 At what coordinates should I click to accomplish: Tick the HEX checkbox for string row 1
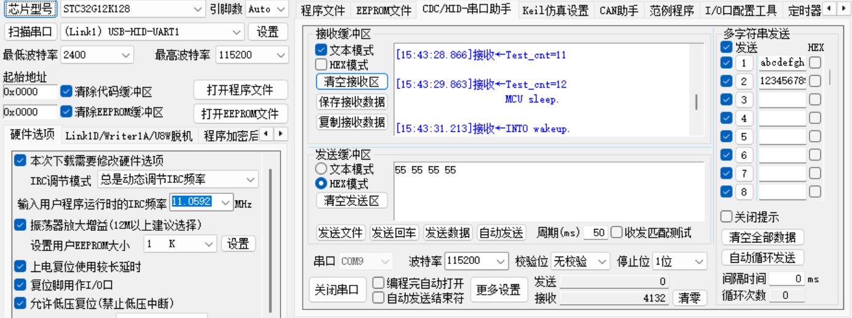tap(814, 63)
